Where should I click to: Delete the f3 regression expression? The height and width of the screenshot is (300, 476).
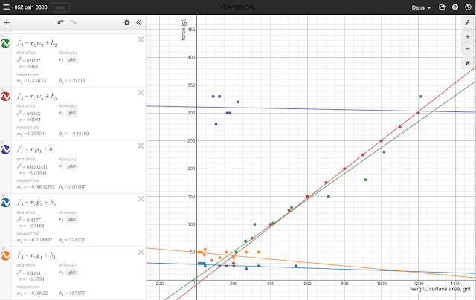tap(141, 199)
